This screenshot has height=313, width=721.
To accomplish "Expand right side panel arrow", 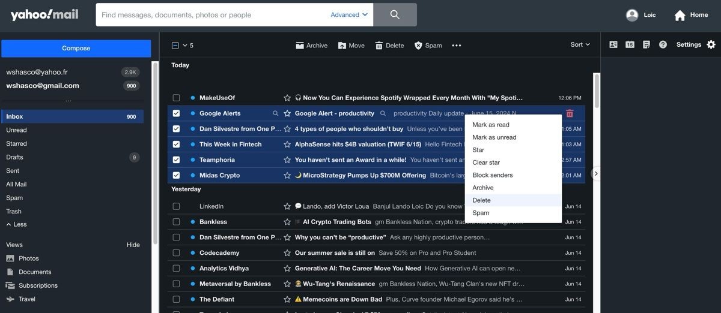I will [596, 173].
